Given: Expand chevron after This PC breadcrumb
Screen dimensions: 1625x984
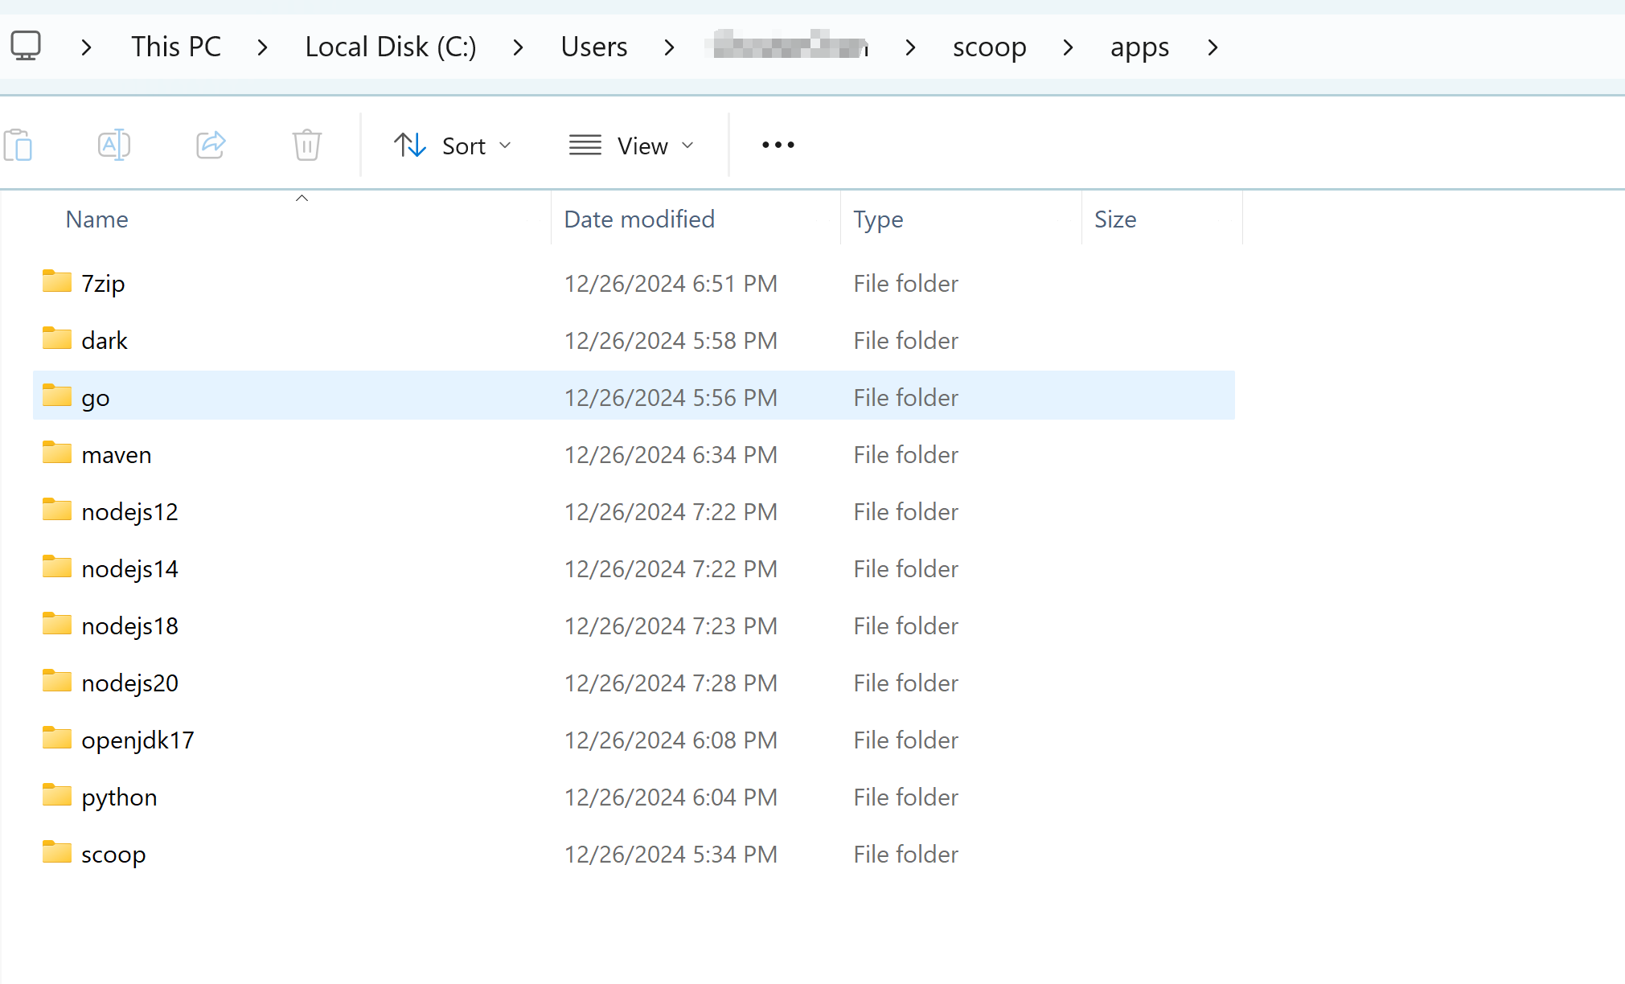Looking at the screenshot, I should (262, 47).
